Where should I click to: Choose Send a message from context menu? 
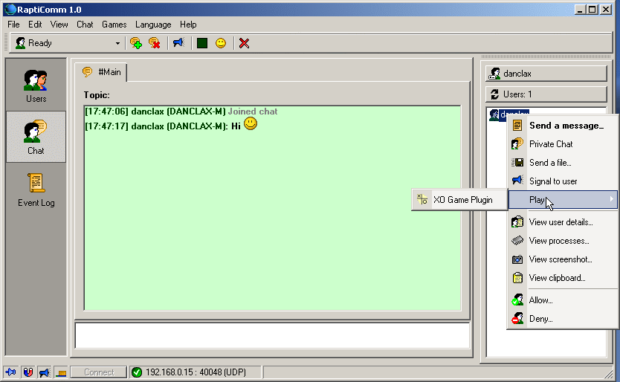click(563, 126)
